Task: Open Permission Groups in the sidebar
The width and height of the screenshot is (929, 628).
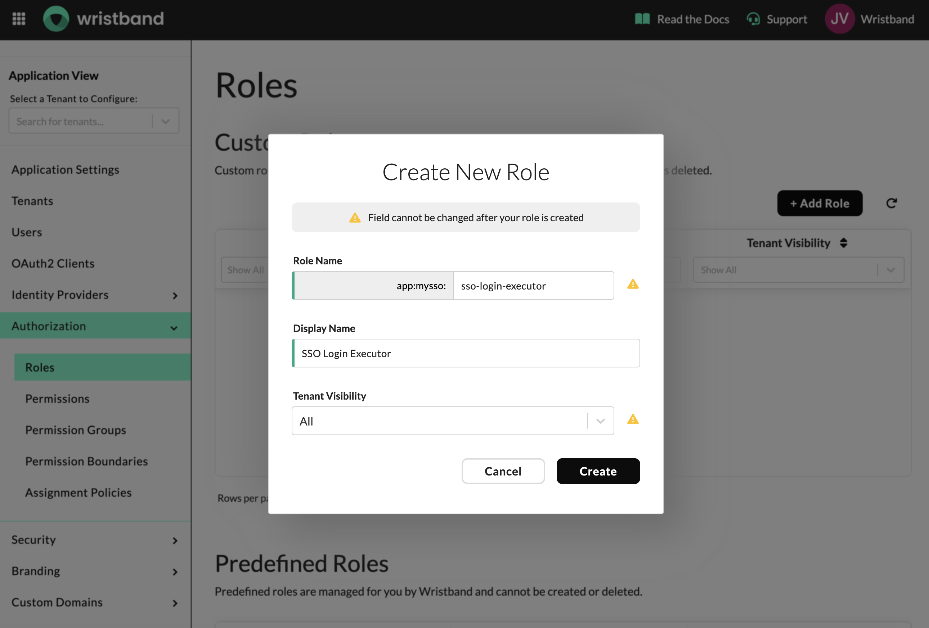Action: click(76, 430)
